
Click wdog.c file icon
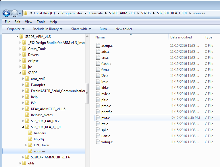(98, 142)
